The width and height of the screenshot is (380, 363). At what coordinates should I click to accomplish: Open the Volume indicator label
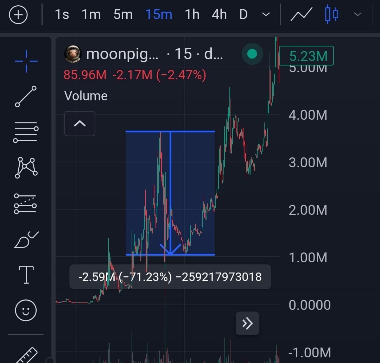[x=86, y=96]
